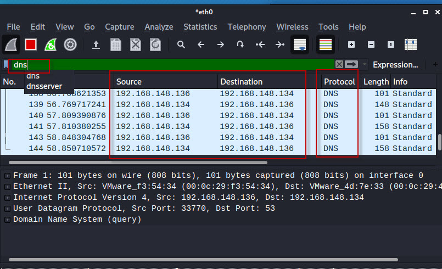The image size is (442, 269).
Task: Open the Analyze menu
Action: point(159,27)
